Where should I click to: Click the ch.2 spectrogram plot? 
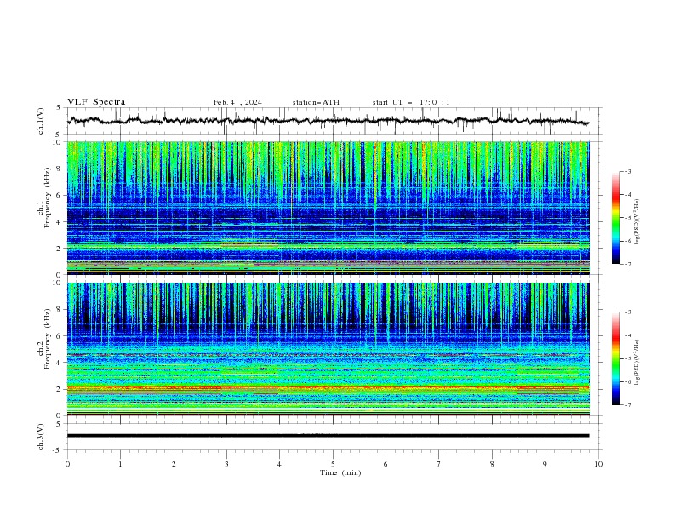click(x=328, y=349)
